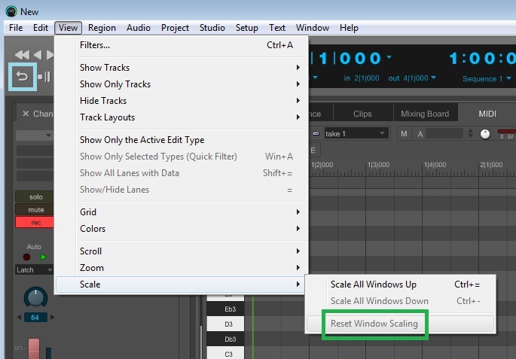Turn the pan knob showing 64

coord(36,298)
